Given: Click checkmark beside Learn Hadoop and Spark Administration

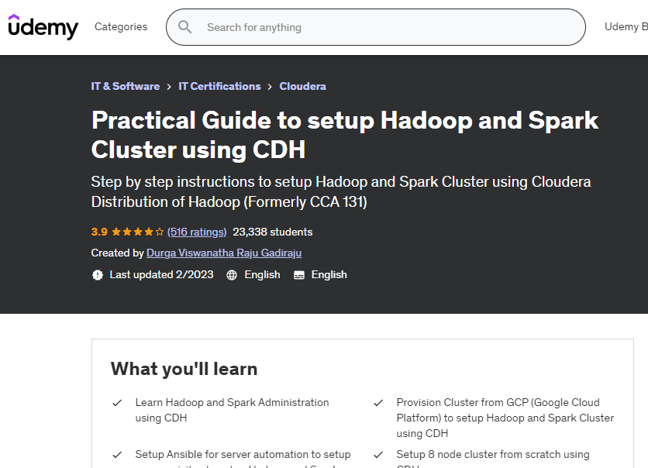Looking at the screenshot, I should (x=117, y=403).
